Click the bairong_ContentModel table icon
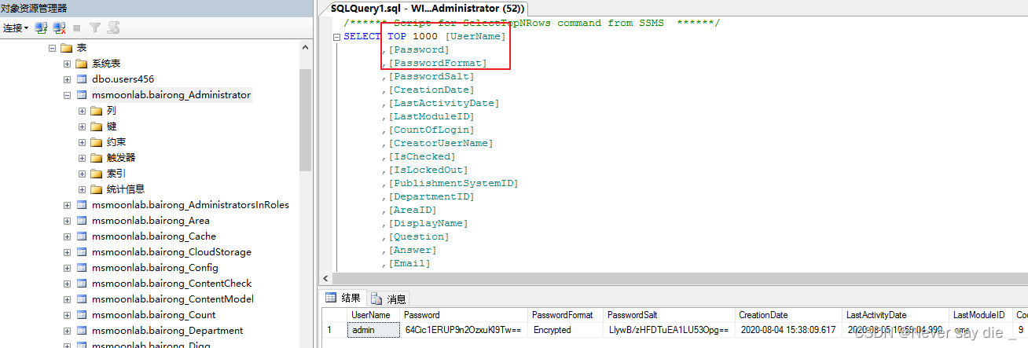 [82, 299]
